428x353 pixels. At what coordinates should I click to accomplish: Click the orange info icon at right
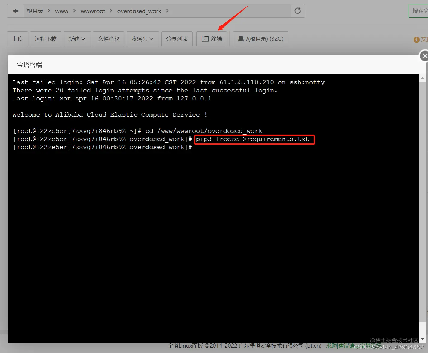tap(416, 40)
